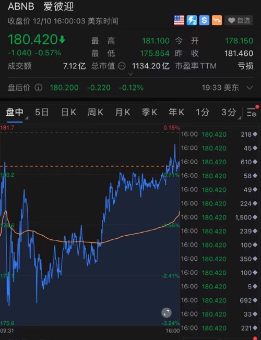Tap the ellipsis icon beside 总市值

(122, 66)
